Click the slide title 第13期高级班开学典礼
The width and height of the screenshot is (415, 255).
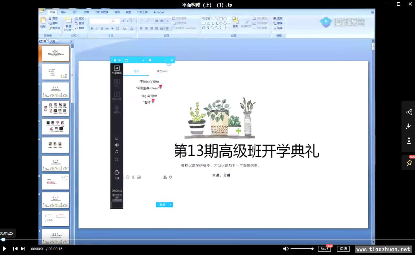[x=247, y=151]
